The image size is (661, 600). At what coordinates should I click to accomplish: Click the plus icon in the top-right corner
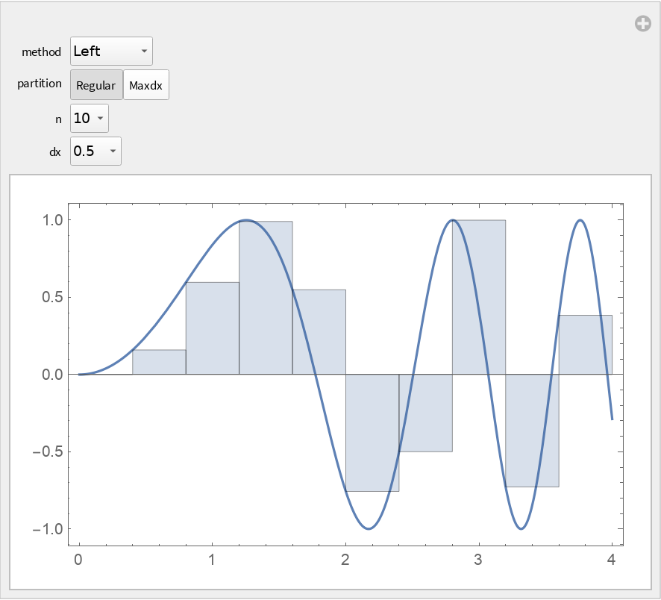643,23
